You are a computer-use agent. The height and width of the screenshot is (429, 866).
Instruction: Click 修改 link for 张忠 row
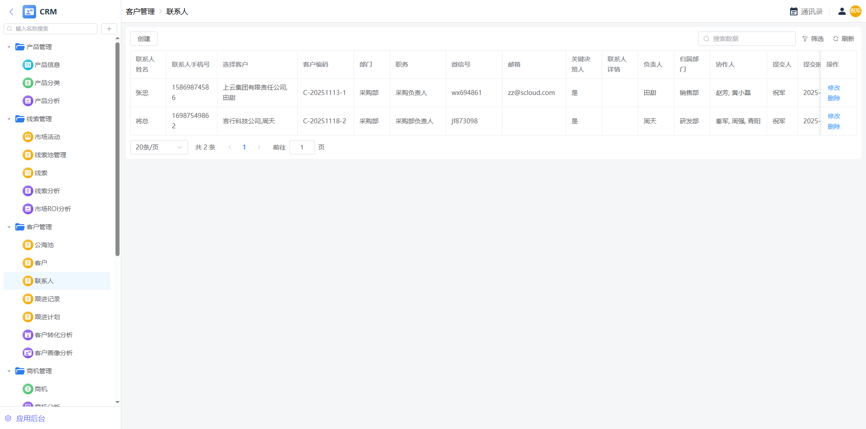pyautogui.click(x=834, y=88)
